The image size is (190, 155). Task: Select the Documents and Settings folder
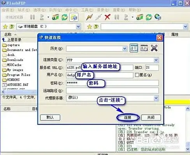[19, 50]
